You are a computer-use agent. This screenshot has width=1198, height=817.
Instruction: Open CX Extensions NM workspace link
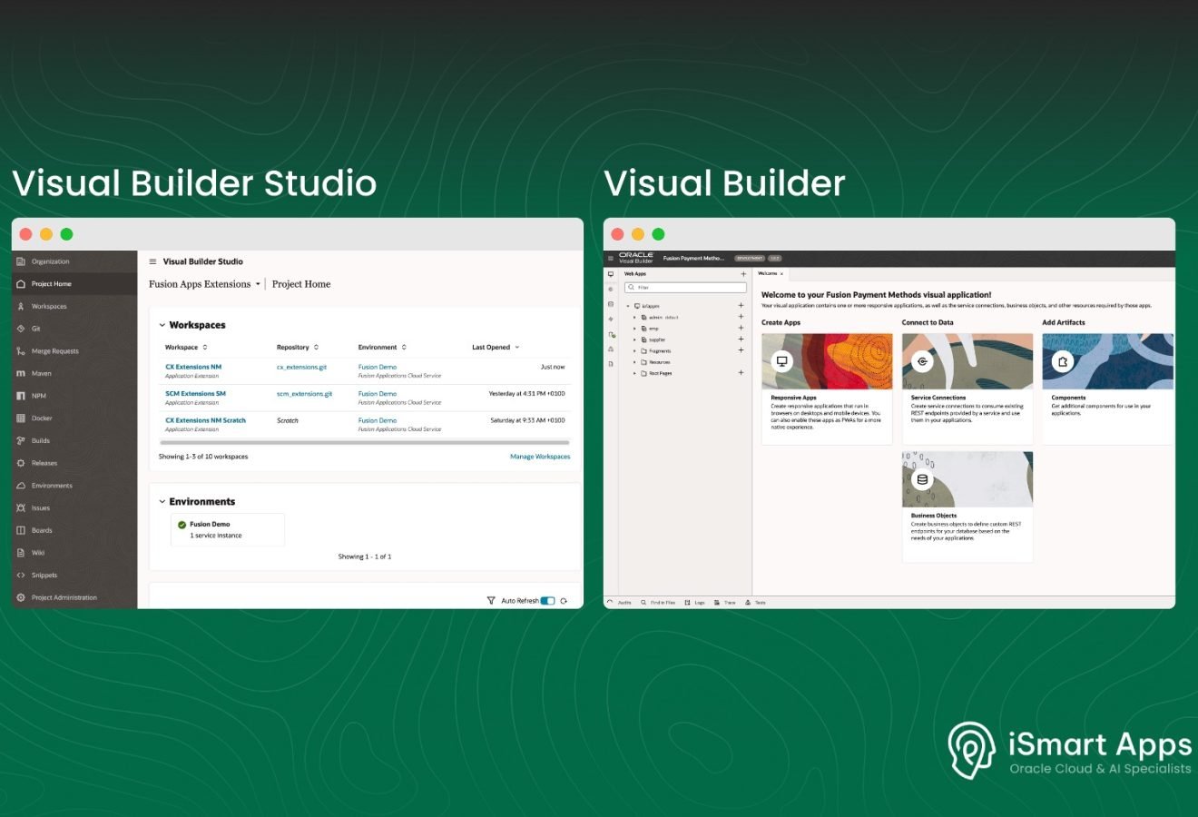tap(193, 367)
